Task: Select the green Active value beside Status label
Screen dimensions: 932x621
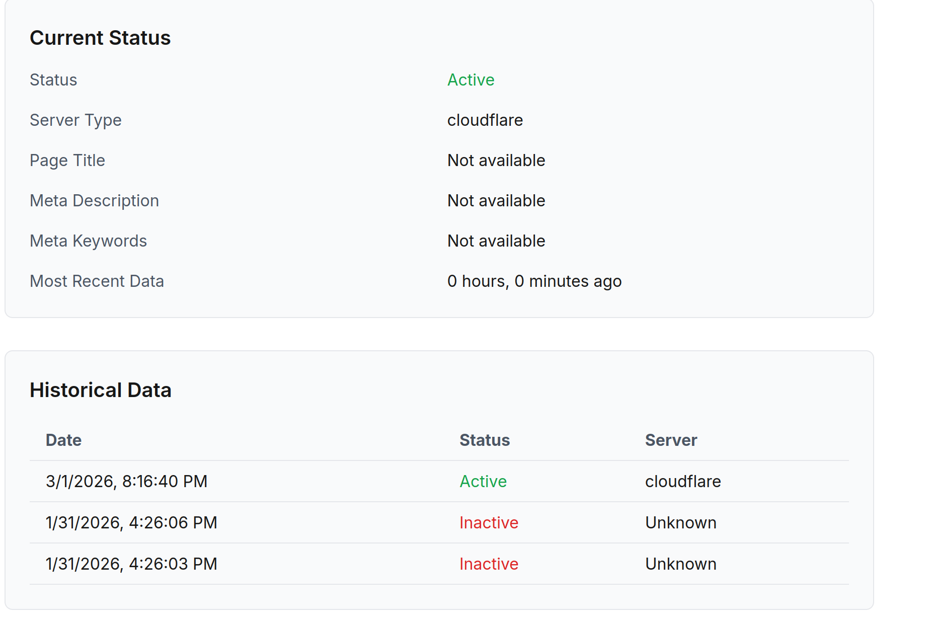Action: pyautogui.click(x=471, y=80)
